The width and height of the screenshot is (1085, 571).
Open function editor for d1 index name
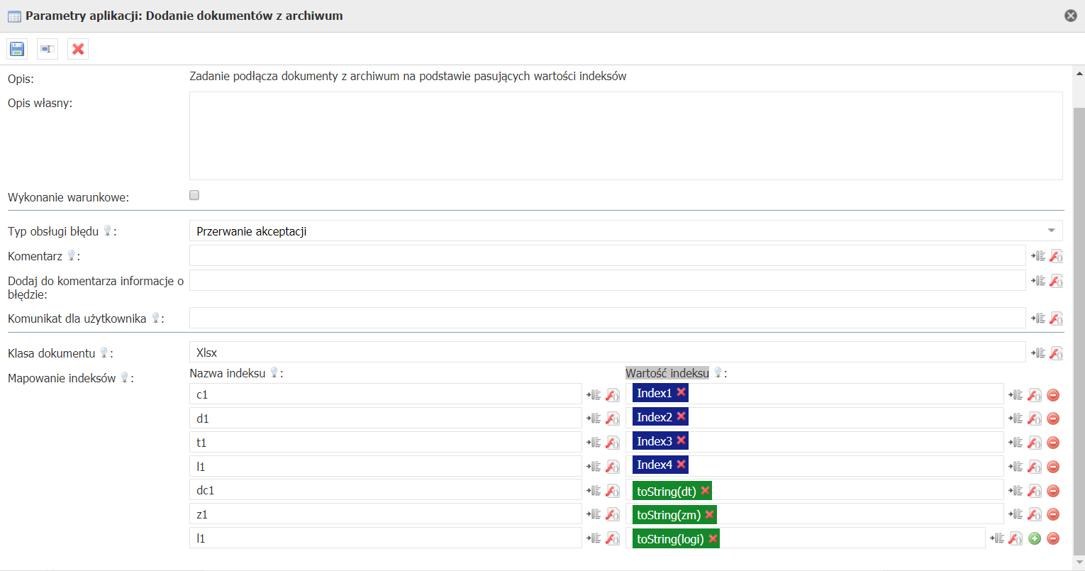tap(613, 418)
